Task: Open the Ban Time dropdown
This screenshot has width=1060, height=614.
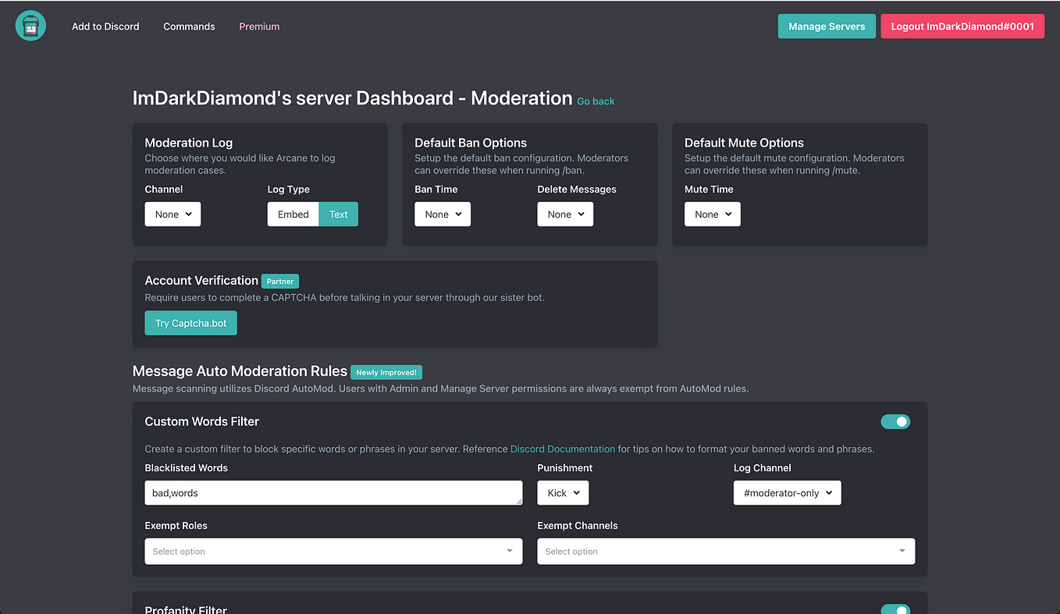Action: click(x=443, y=215)
